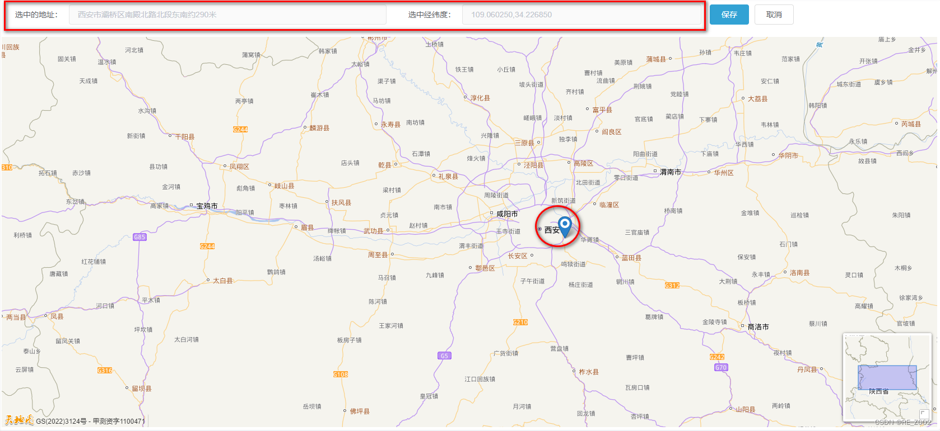Click the 柞水县 label
Screen dimensions: 940x431
[x=589, y=372]
